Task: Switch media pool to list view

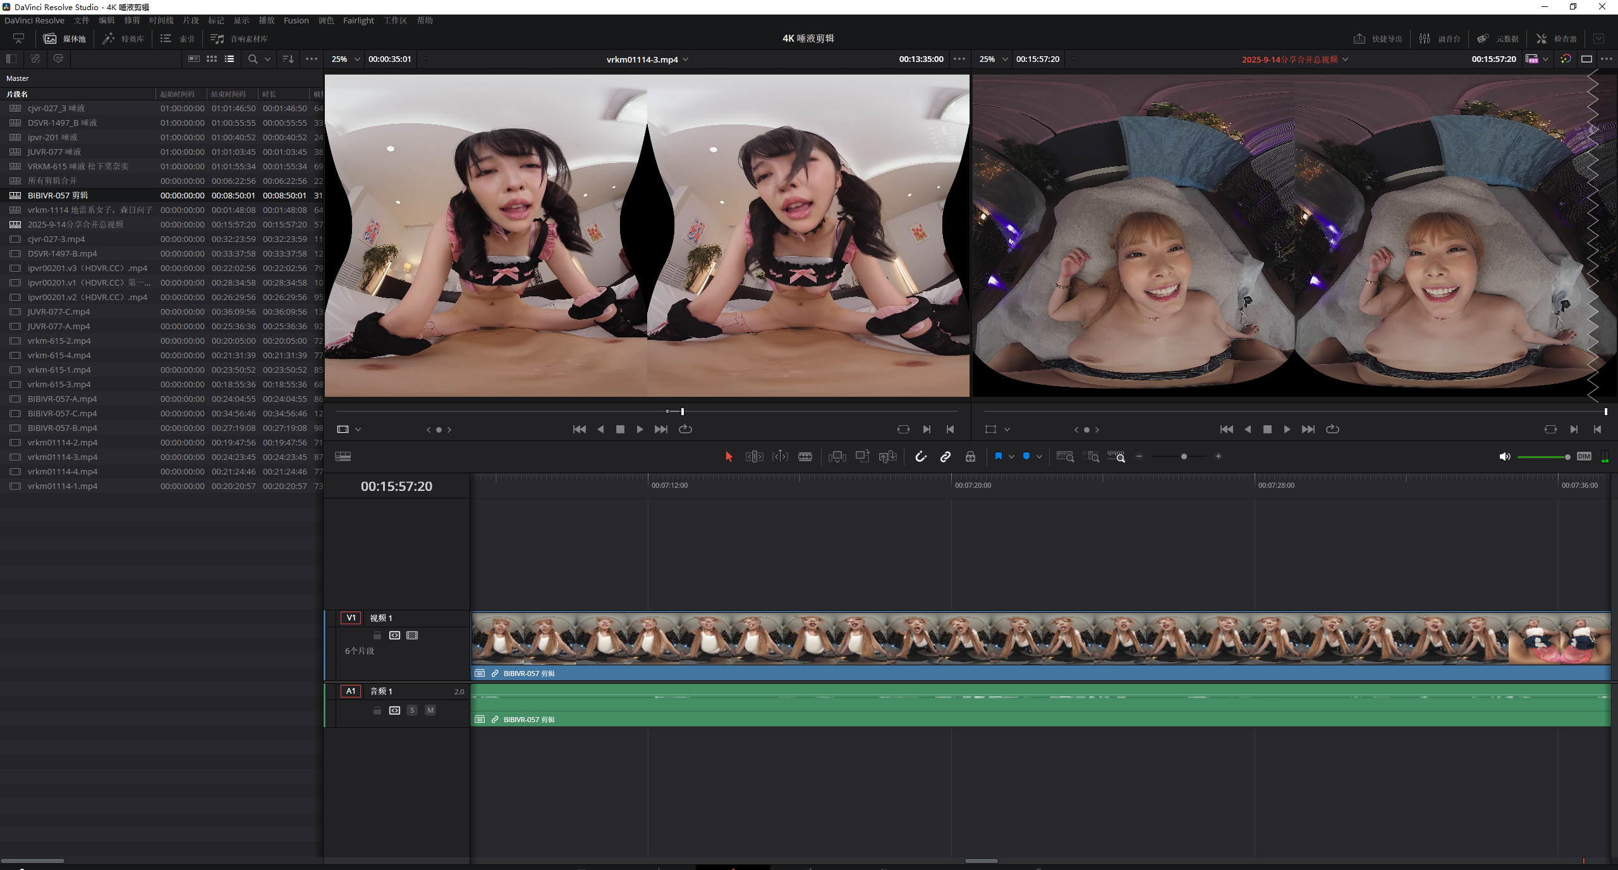Action: (x=229, y=59)
